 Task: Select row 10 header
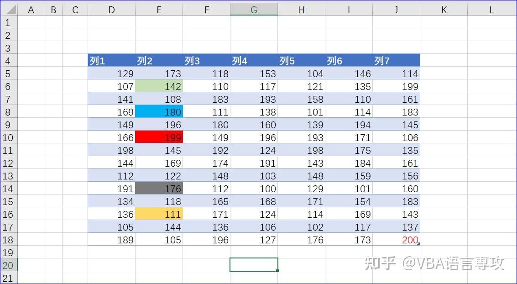pyautogui.click(x=8, y=137)
